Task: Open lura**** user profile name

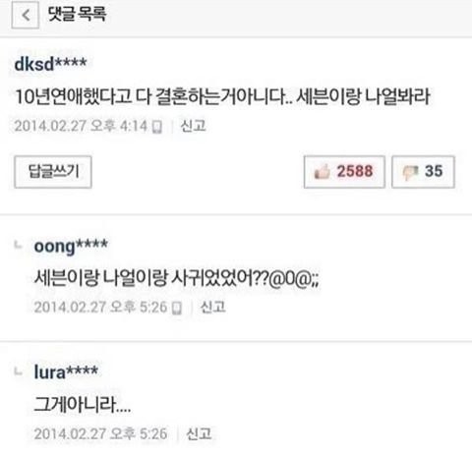Action: (x=66, y=372)
